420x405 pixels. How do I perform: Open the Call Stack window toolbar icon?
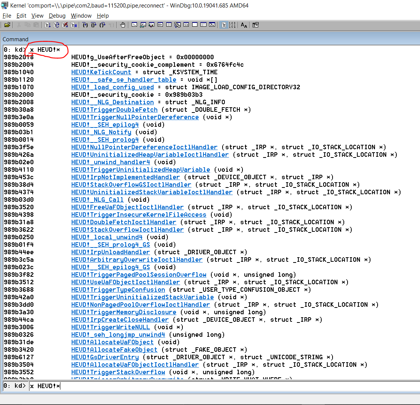click(177, 25)
